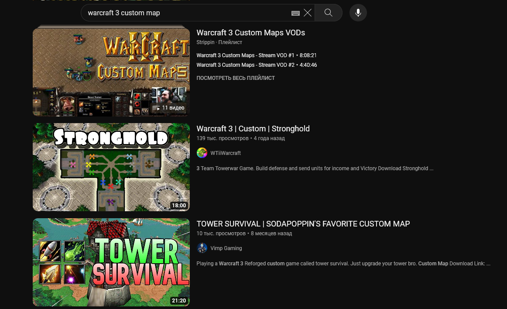Viewport: 507px width, 309px height.
Task: Click the WTiiWarcraft channel avatar
Action: [x=202, y=153]
